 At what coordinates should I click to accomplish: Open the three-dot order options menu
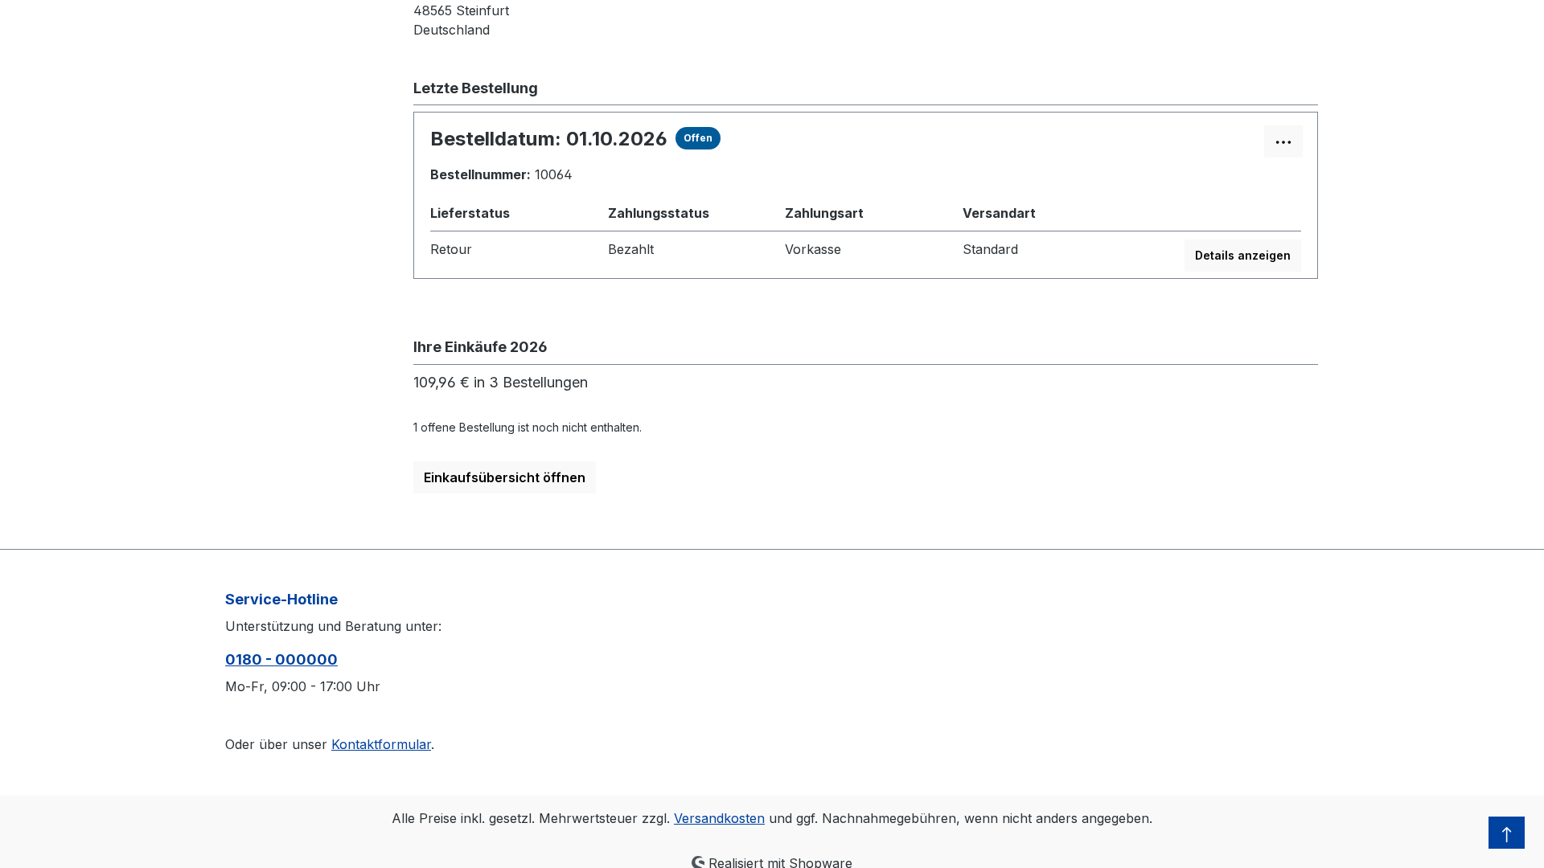click(x=1283, y=141)
